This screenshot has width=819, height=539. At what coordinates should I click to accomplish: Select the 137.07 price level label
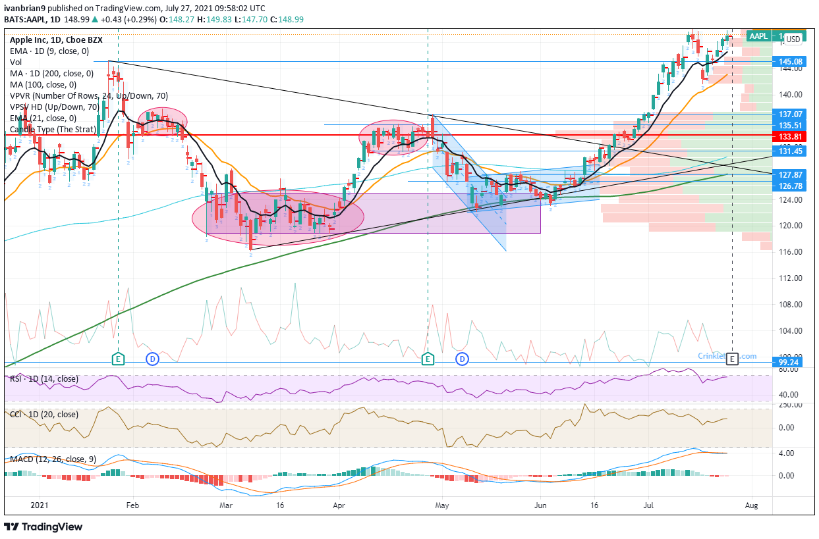(x=789, y=114)
